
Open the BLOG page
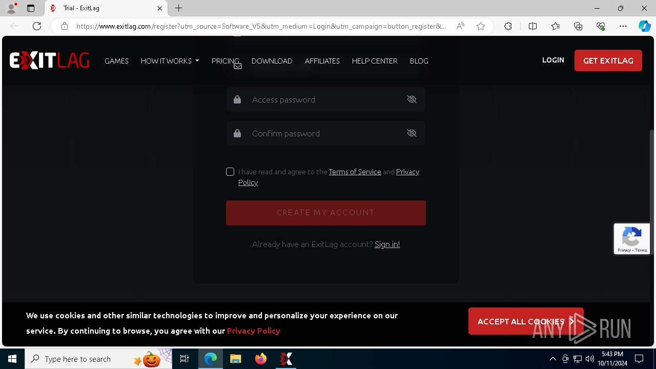coord(419,60)
